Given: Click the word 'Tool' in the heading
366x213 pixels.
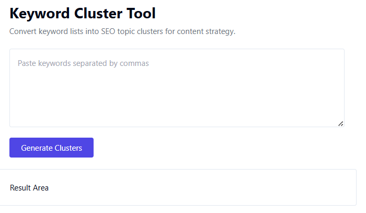Looking at the screenshot, I should pyautogui.click(x=141, y=13).
